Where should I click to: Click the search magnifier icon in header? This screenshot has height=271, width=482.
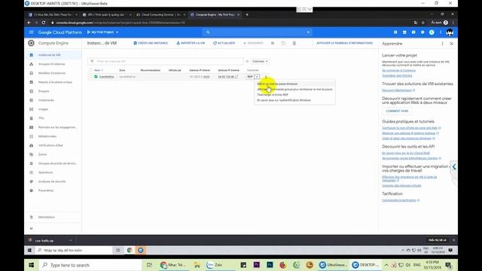(208, 32)
